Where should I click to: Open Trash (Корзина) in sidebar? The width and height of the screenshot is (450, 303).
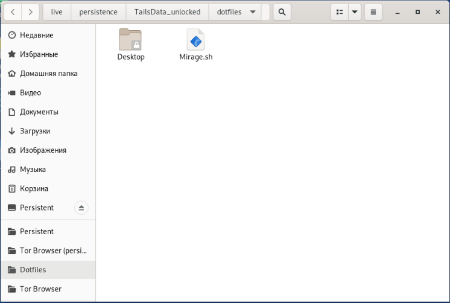click(34, 188)
